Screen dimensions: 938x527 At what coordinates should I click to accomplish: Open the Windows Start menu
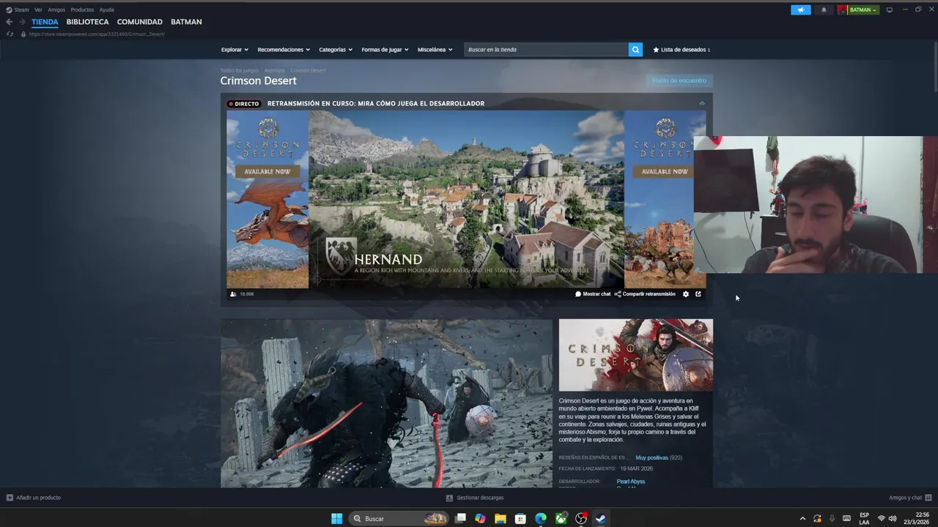coord(336,518)
